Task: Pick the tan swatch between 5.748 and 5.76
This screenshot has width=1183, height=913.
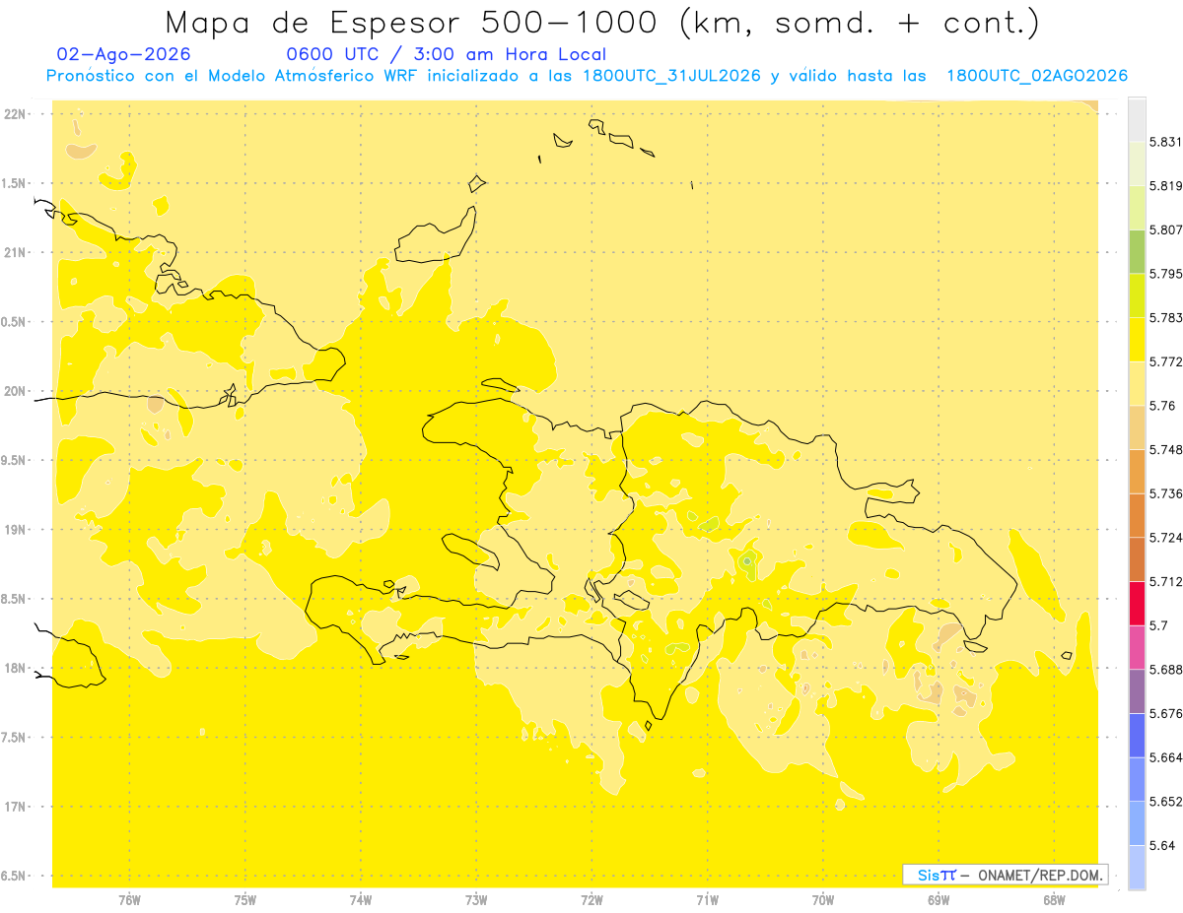Action: click(x=1137, y=427)
